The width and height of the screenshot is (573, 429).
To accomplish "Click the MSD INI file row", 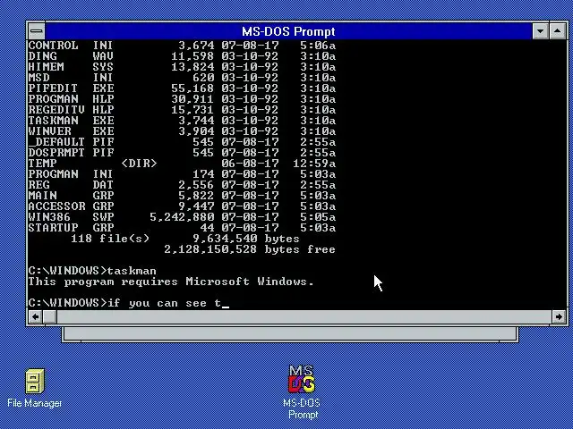I will pos(182,78).
